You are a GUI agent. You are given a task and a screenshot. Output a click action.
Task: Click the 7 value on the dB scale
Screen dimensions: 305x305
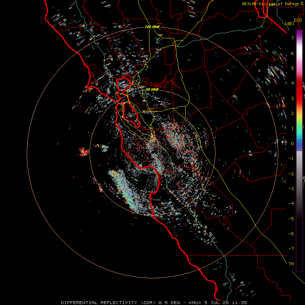click(292, 38)
